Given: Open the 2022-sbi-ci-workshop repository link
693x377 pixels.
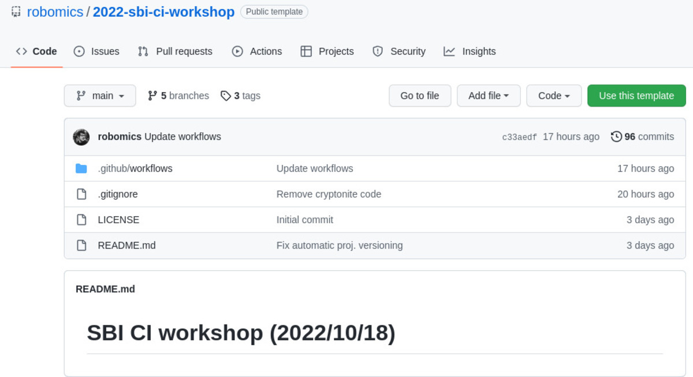Looking at the screenshot, I should pos(163,12).
